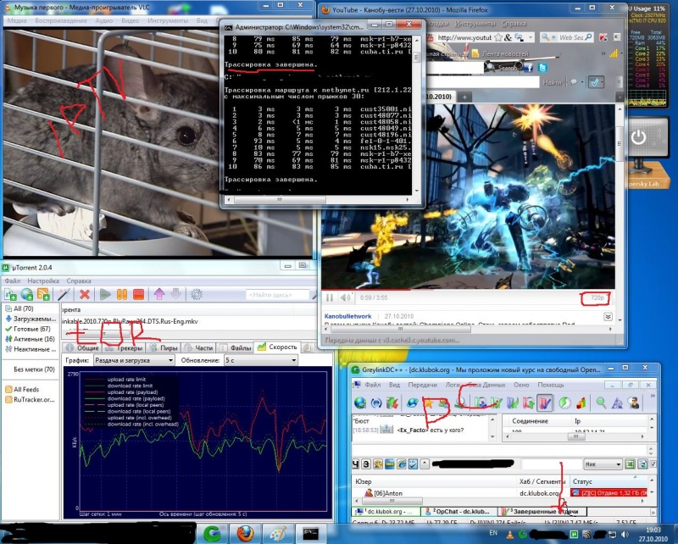The image size is (678, 544).
Task: Click the GreylinkDC++ public hubs globe icon
Action: (x=360, y=403)
